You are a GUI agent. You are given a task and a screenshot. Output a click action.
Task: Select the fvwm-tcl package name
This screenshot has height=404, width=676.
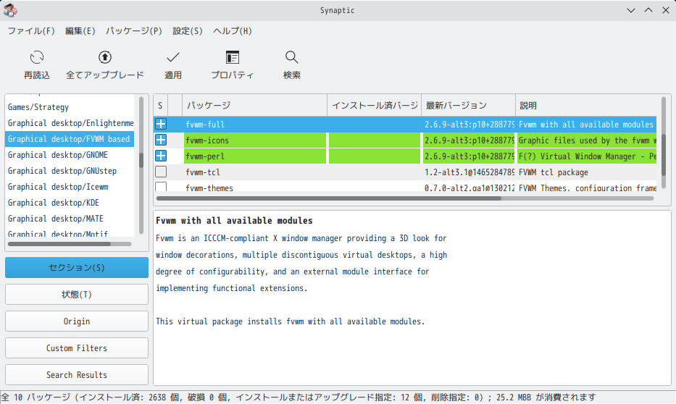[x=203, y=172]
